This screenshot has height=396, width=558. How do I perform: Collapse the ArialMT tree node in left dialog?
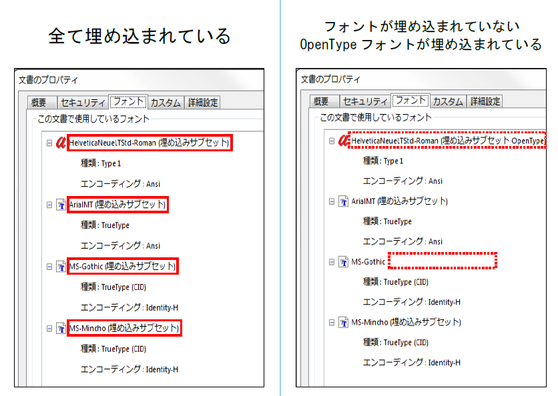pyautogui.click(x=49, y=205)
